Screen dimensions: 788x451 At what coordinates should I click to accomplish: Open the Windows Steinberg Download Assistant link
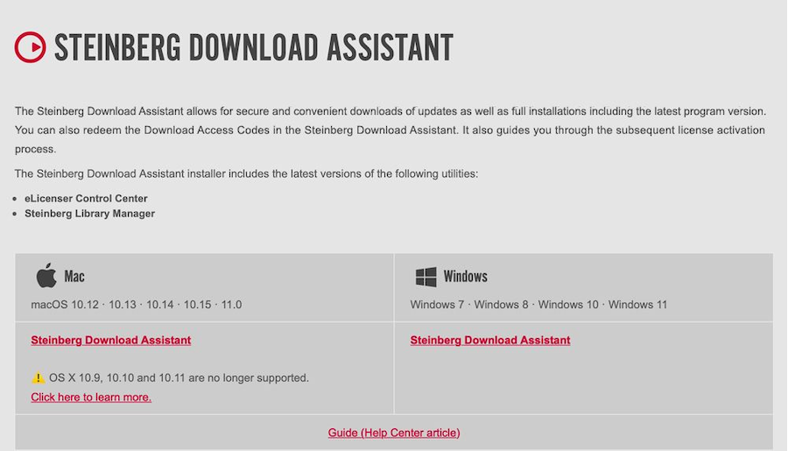click(489, 340)
